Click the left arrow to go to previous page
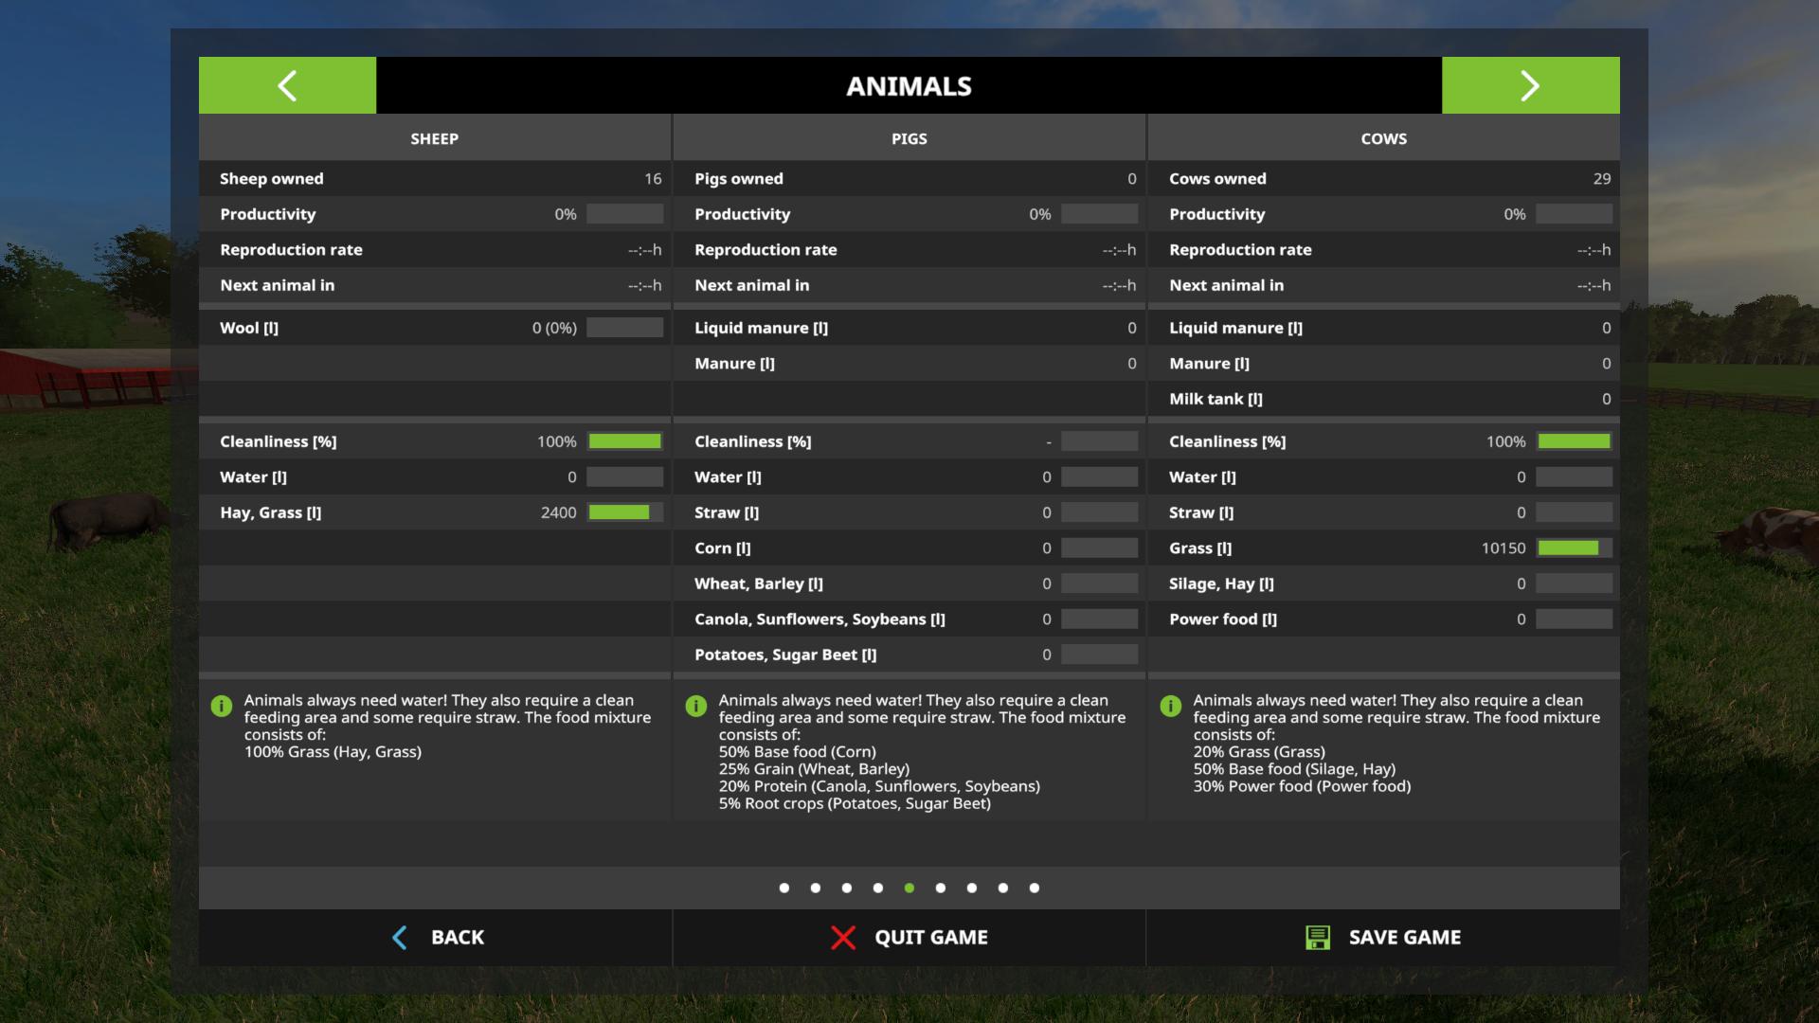 point(287,85)
